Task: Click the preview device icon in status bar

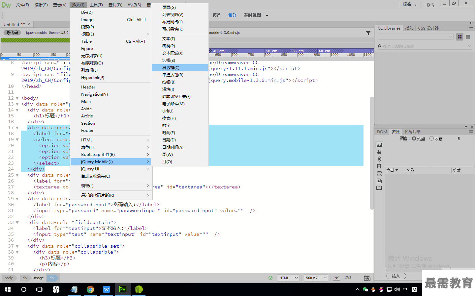Action: click(x=367, y=278)
